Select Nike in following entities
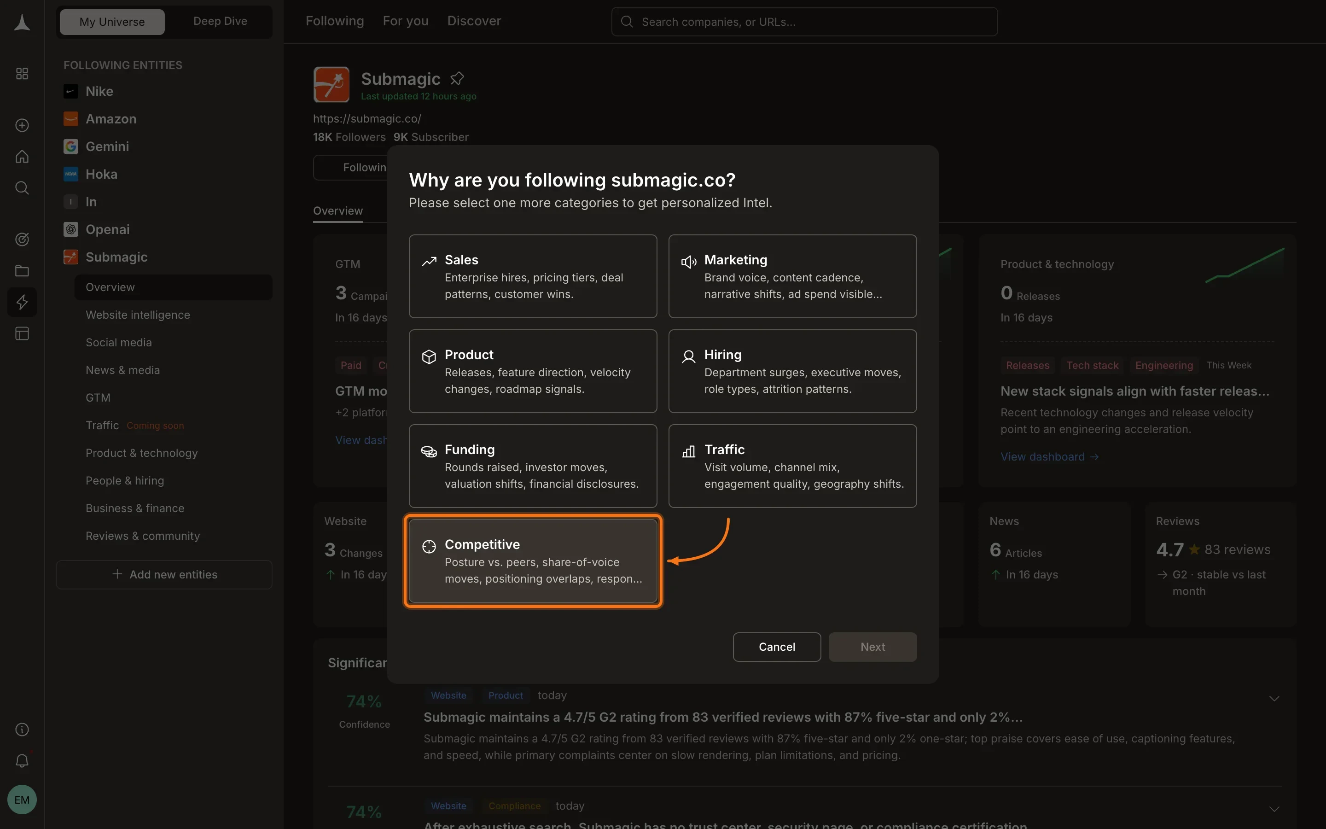This screenshot has width=1326, height=829. [x=99, y=91]
